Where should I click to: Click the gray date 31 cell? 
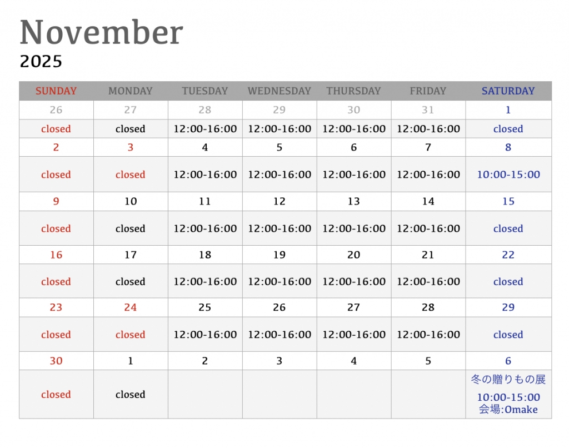pyautogui.click(x=428, y=110)
